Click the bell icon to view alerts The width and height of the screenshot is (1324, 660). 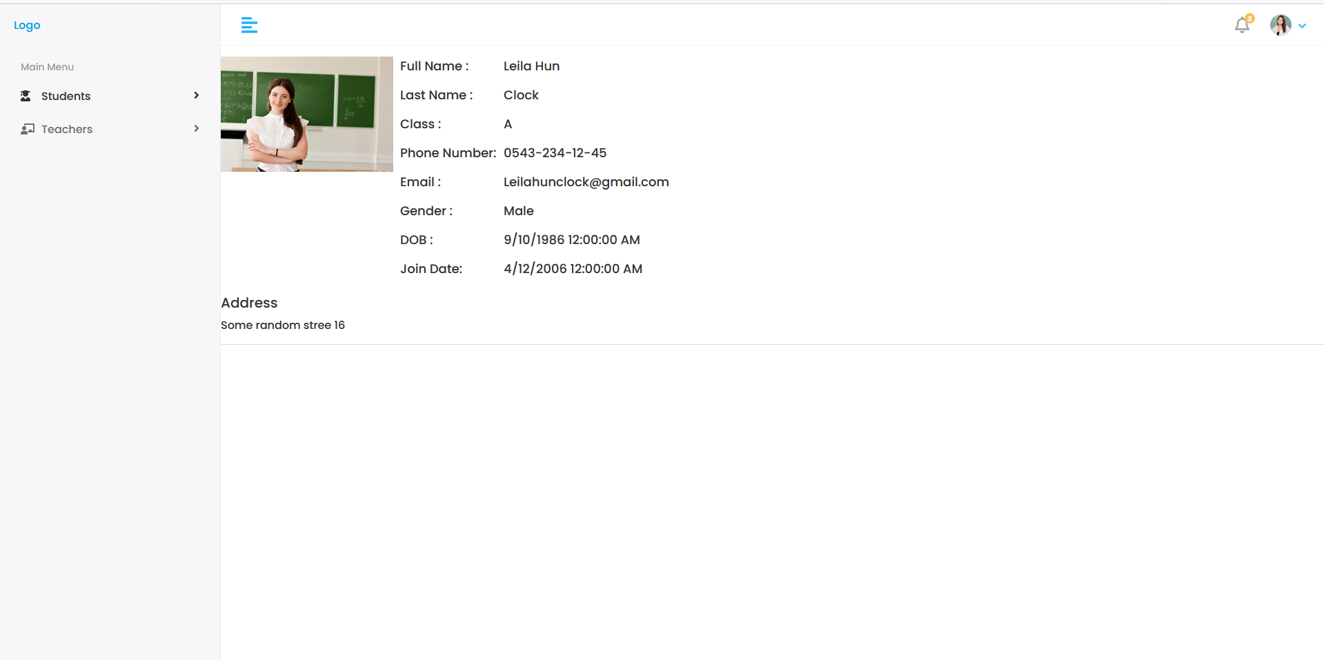(x=1242, y=25)
